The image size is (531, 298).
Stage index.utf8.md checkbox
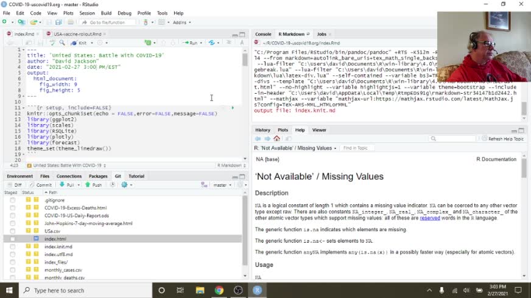[x=13, y=255]
